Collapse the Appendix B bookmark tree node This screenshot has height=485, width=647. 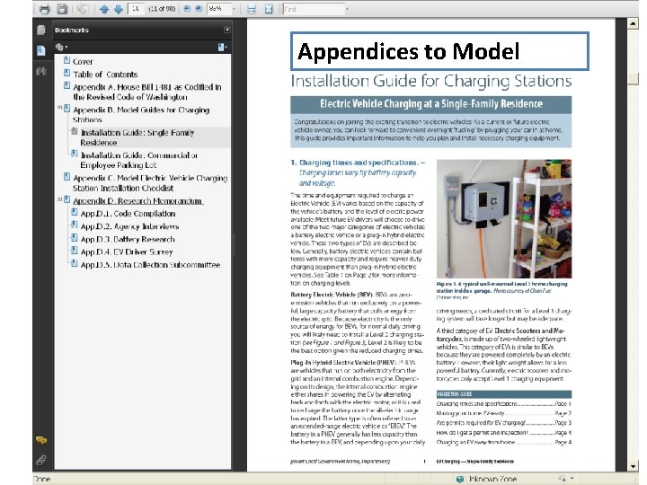click(60, 108)
